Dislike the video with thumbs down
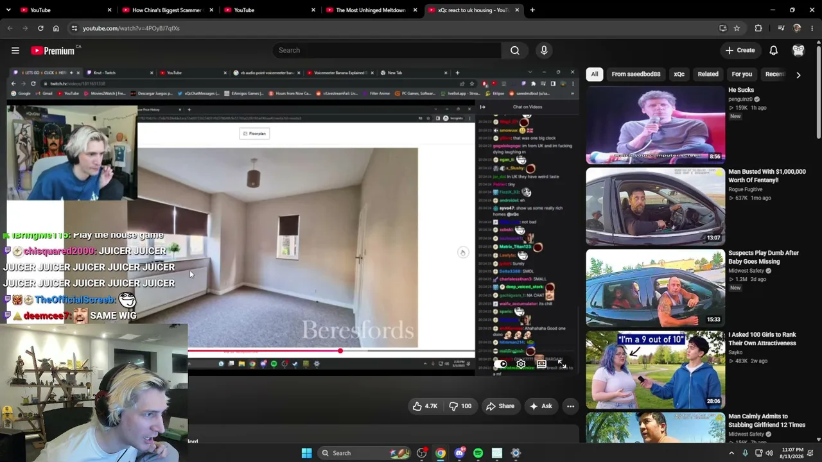822x462 pixels. (460, 406)
